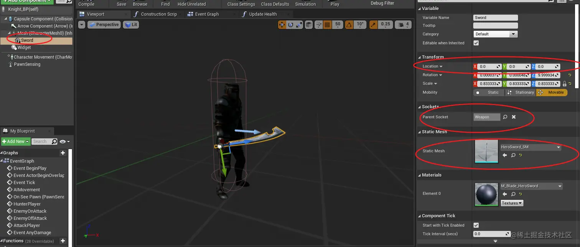Toggle grid snapping icon next to the 50 value
This screenshot has width=580, height=247.
pos(327,25)
